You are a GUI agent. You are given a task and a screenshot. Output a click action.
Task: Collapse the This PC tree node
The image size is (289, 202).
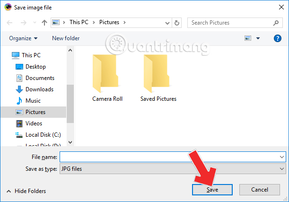click(6, 55)
